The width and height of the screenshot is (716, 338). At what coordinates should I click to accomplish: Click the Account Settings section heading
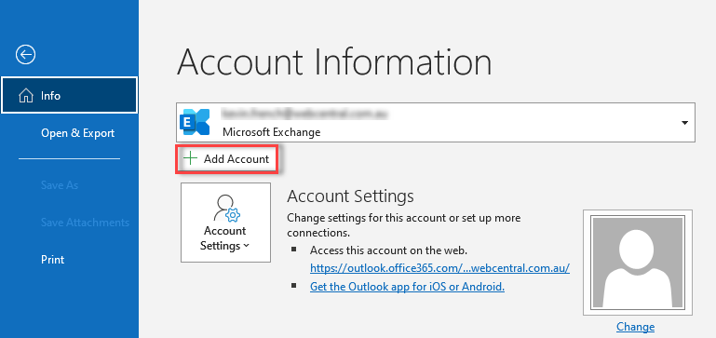pyautogui.click(x=350, y=196)
